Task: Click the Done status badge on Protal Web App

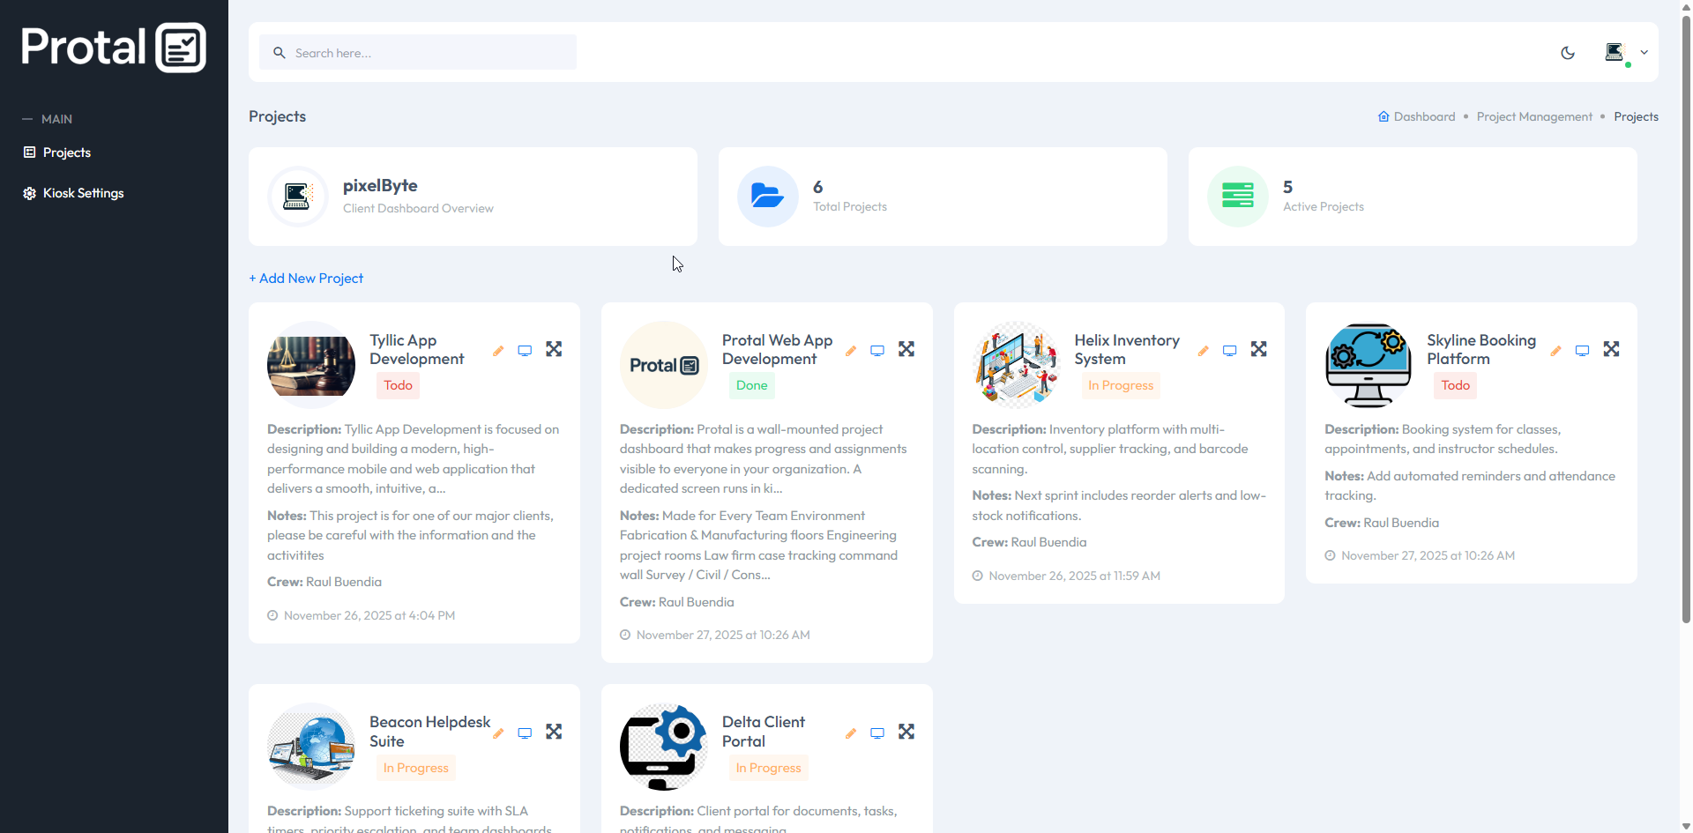Action: [x=751, y=385]
